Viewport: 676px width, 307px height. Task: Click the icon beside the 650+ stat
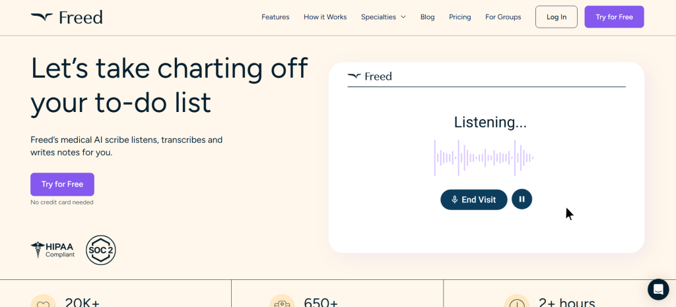point(282,302)
